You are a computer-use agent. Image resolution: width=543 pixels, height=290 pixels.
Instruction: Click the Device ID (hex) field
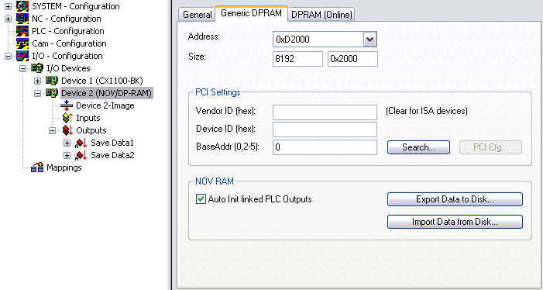(x=325, y=129)
